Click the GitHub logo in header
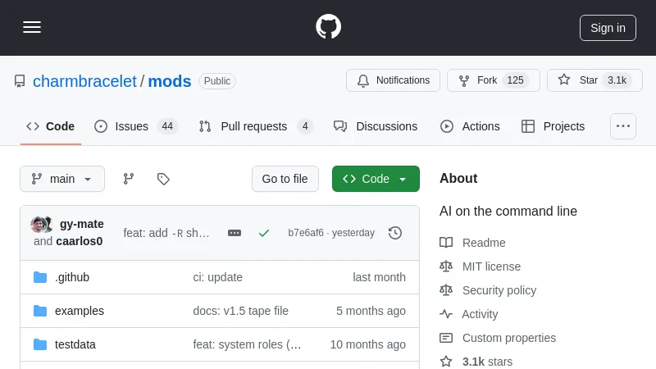This screenshot has height=369, width=656. click(x=328, y=27)
